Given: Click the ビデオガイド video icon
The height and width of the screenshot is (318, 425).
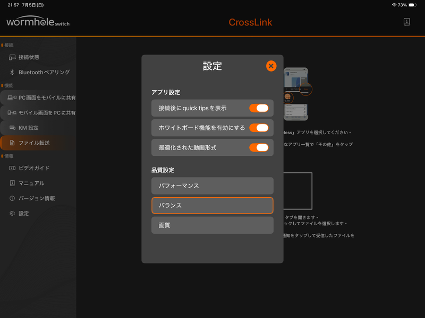Looking at the screenshot, I should pyautogui.click(x=12, y=168).
